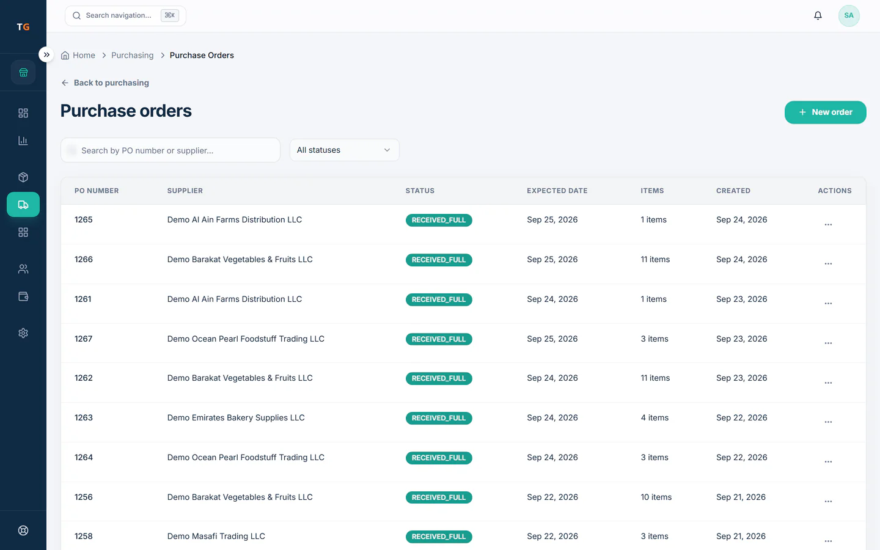Go to Purchasing breadcrumb

pos(133,55)
